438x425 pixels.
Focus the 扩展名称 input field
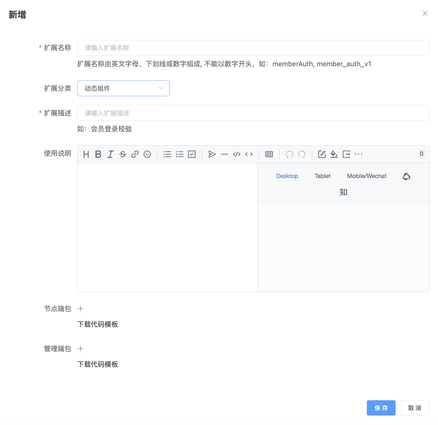pos(253,48)
